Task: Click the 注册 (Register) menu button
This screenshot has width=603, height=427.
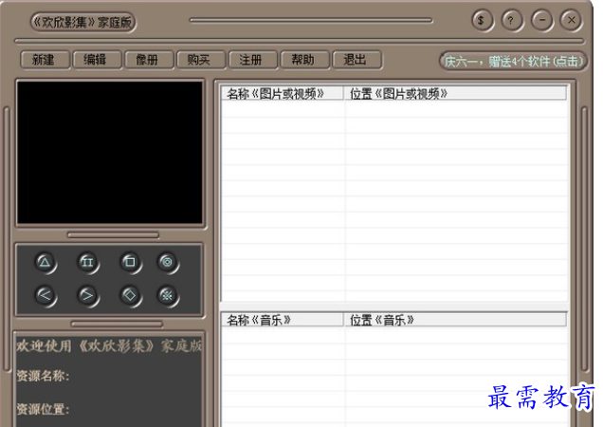Action: [252, 60]
